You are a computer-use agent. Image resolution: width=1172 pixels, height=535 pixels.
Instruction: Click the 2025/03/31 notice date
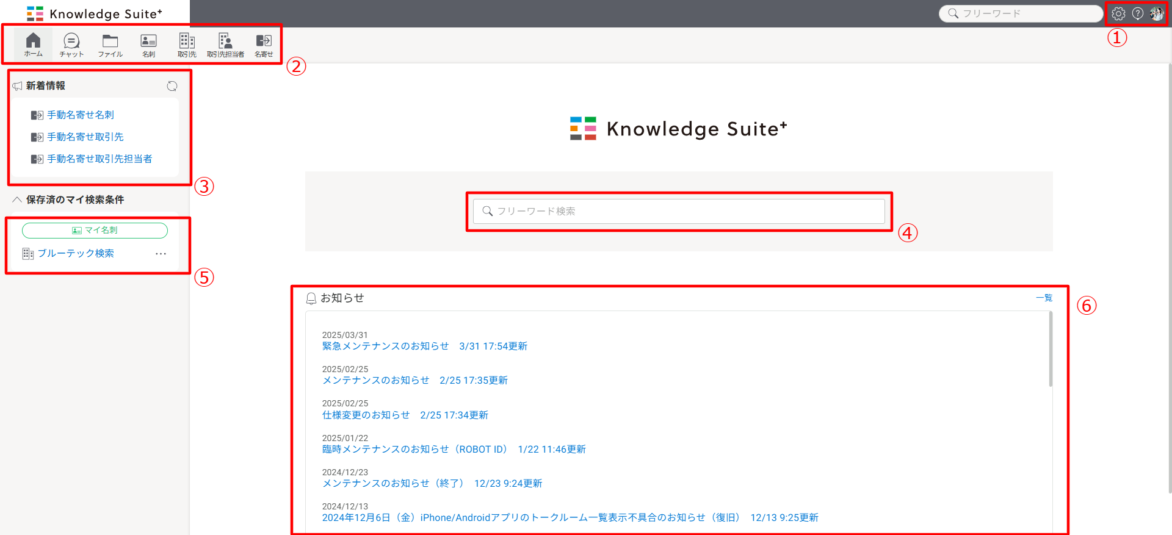point(345,335)
